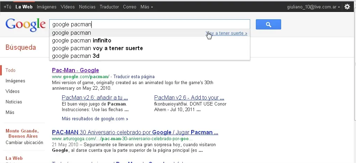Click the Monte Grande, Buenos Aires location text
The image size is (356, 163).
pyautogui.click(x=22, y=134)
